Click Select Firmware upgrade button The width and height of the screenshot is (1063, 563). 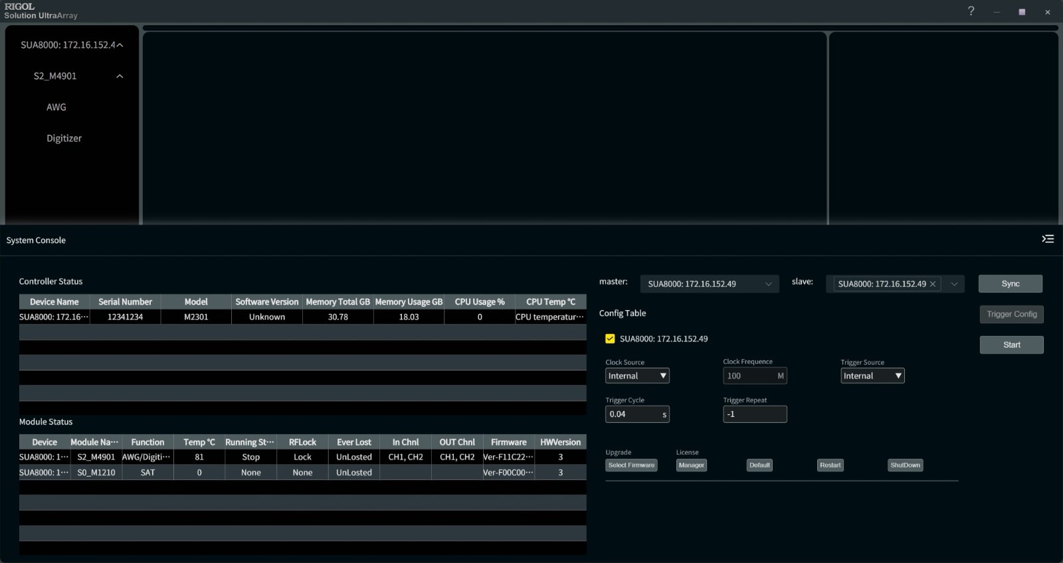631,465
